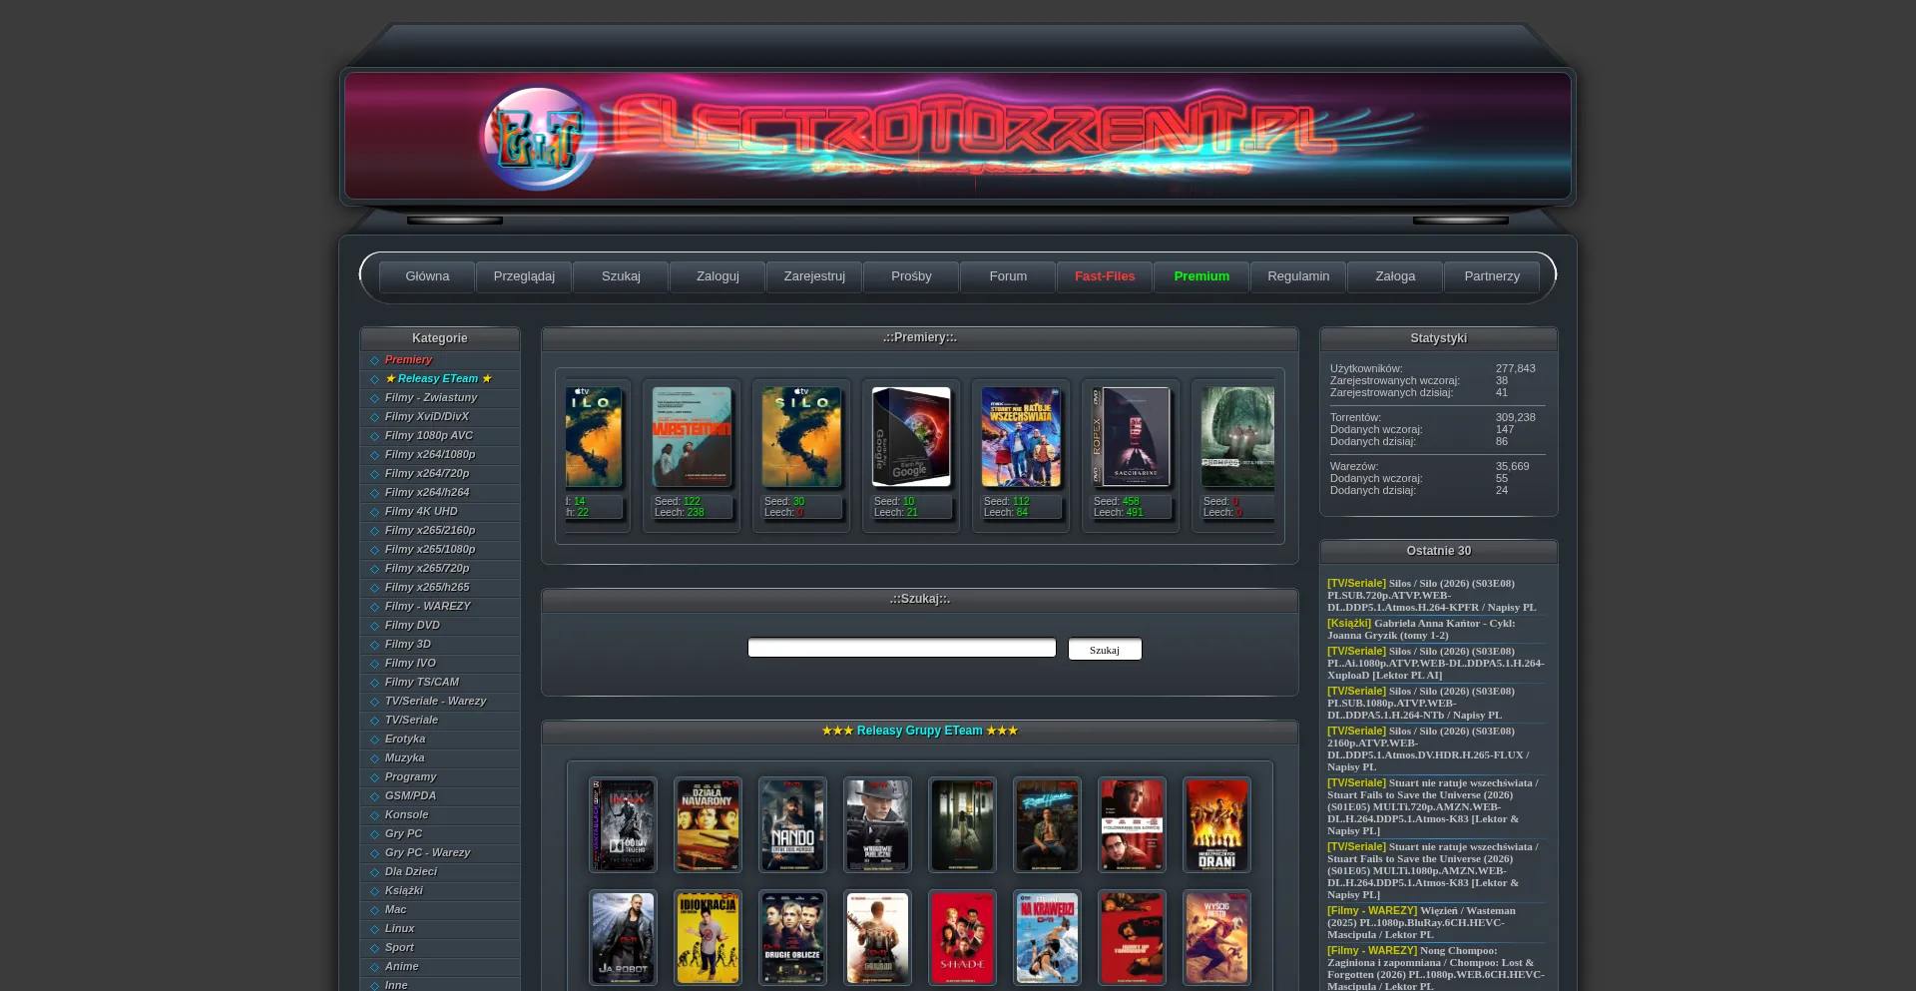Select the green Premium menu item
Viewport: 1916px width, 991px height.
[1201, 276]
